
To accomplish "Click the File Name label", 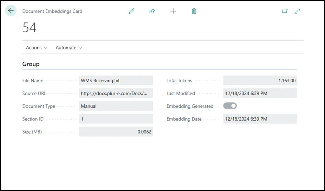I will click(33, 81).
